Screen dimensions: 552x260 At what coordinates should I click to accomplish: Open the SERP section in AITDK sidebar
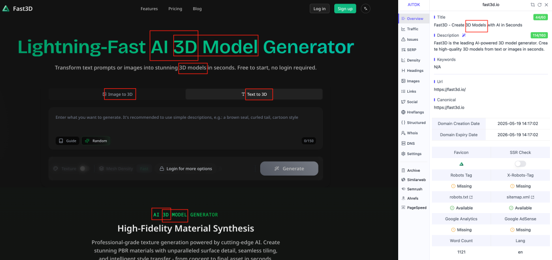click(413, 50)
